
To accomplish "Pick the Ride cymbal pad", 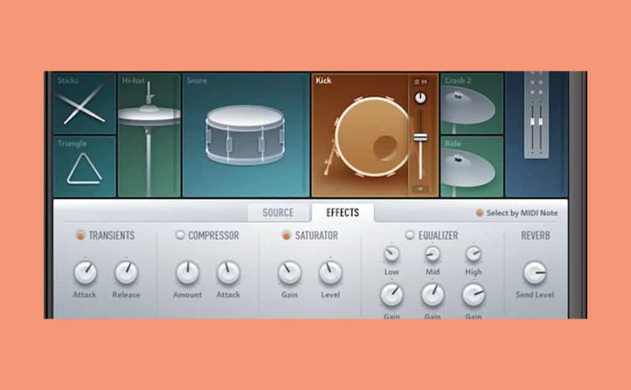I will point(471,166).
